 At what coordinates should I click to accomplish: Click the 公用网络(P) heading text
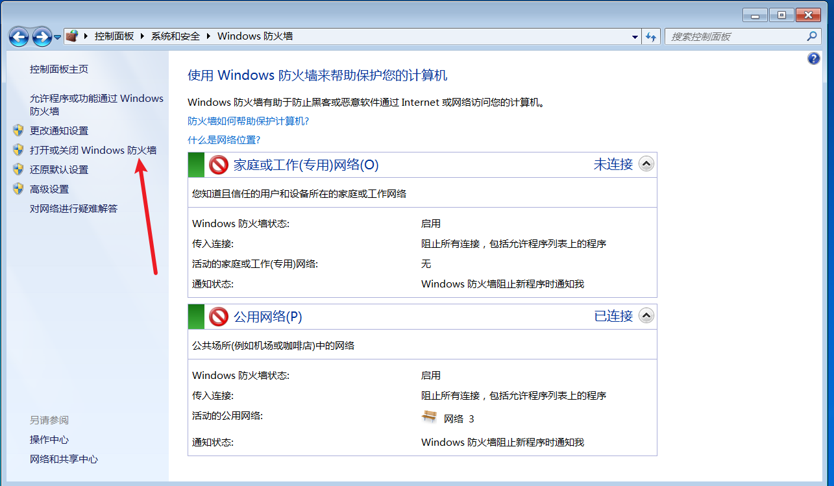tap(268, 317)
